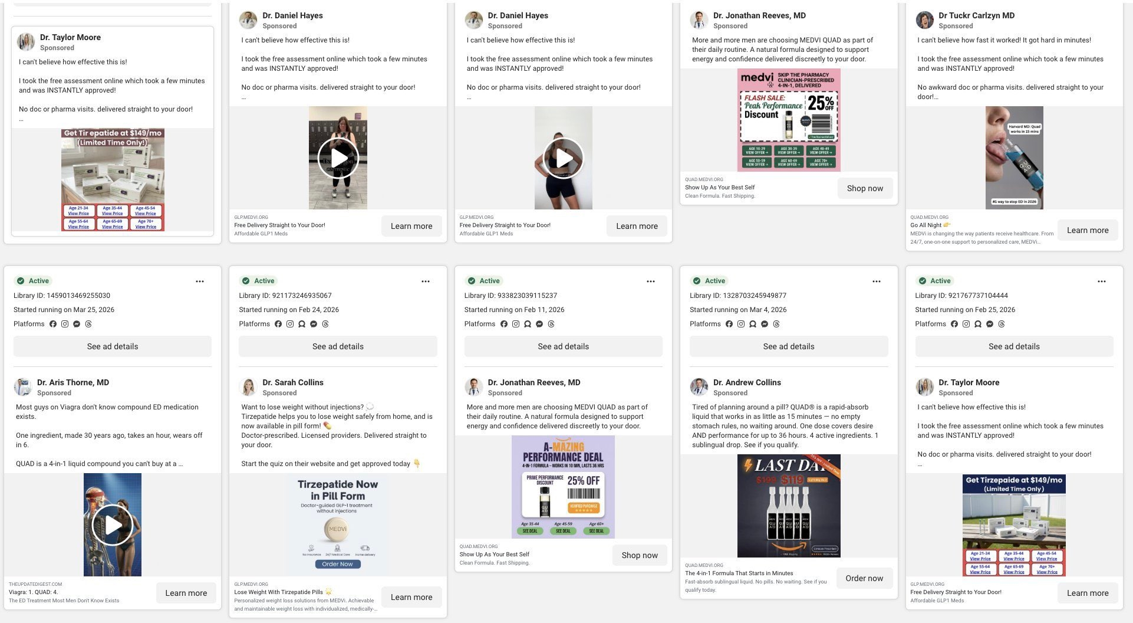This screenshot has width=1133, height=623.
Task: Play the Dr. Aris Thorne skeleton video
Action: click(112, 525)
